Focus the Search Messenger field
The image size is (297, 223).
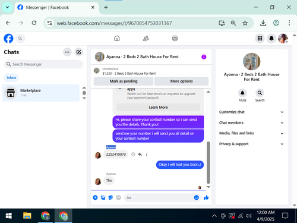coord(43,64)
